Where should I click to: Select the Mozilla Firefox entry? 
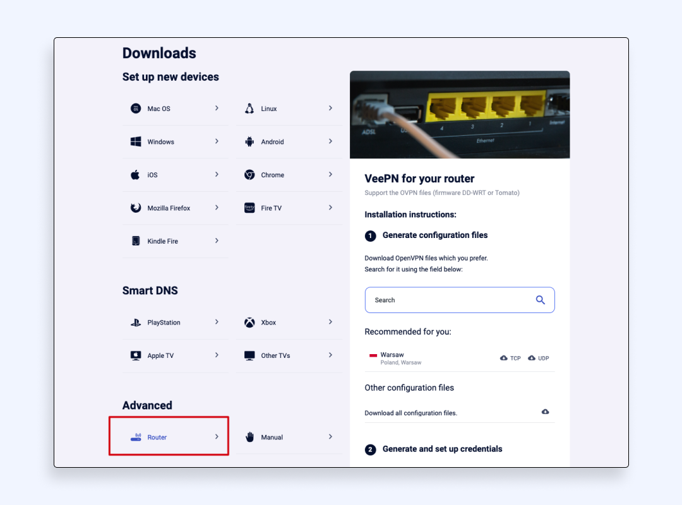175,208
